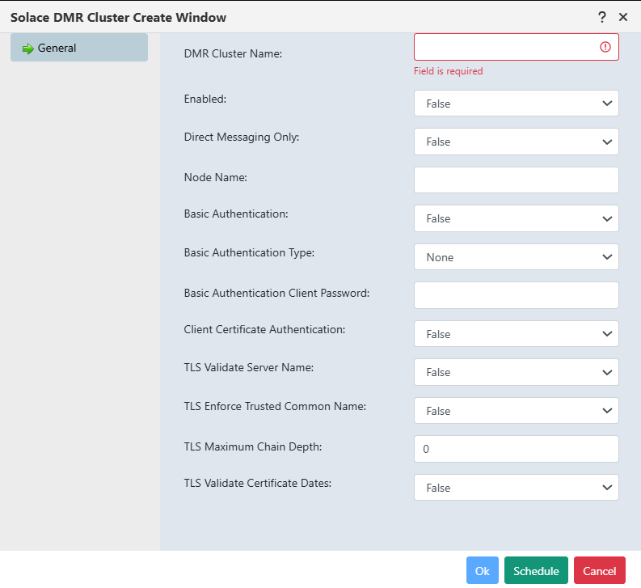Screen dimensions: 641x588
Task: Click the 'Field is required' error message
Action: (x=448, y=71)
